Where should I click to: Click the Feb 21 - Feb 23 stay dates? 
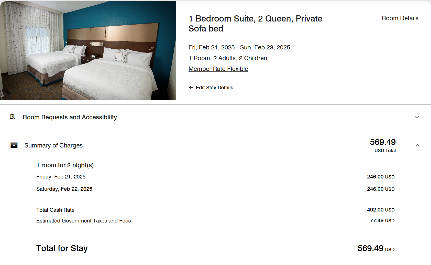point(239,47)
